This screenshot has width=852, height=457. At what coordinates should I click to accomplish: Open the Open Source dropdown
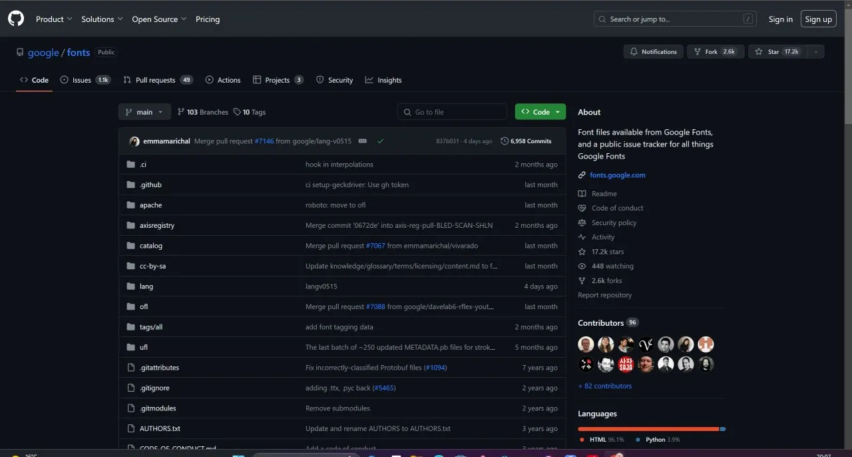(x=159, y=19)
